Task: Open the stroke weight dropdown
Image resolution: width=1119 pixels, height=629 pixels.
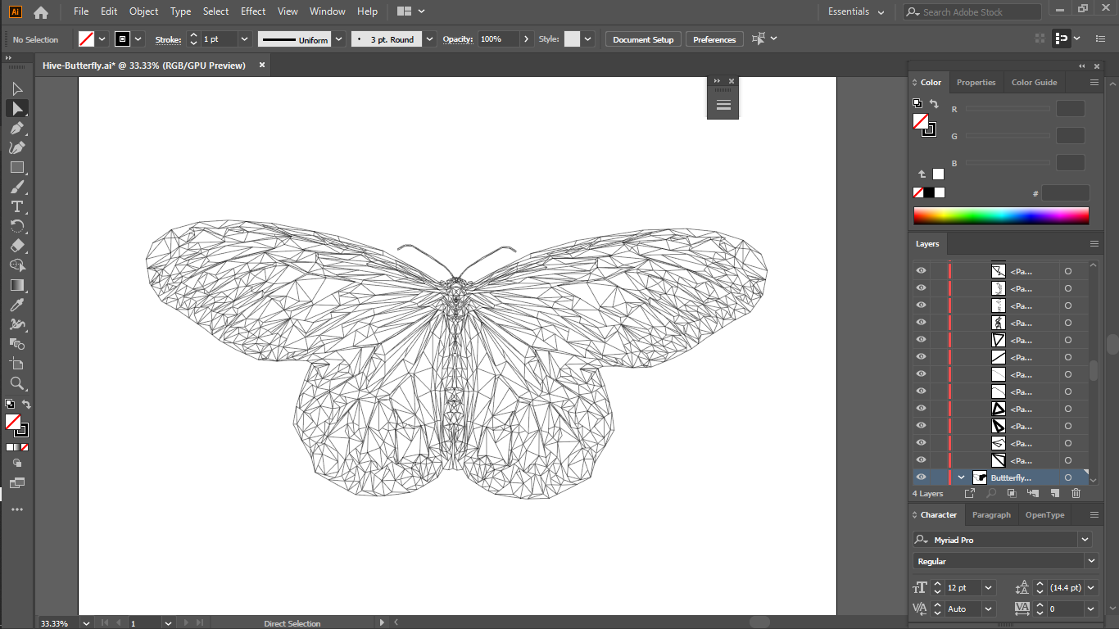Action: pyautogui.click(x=244, y=39)
